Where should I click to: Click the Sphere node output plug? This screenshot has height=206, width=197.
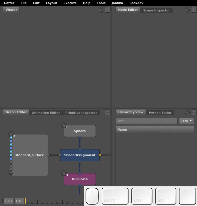tap(80, 137)
